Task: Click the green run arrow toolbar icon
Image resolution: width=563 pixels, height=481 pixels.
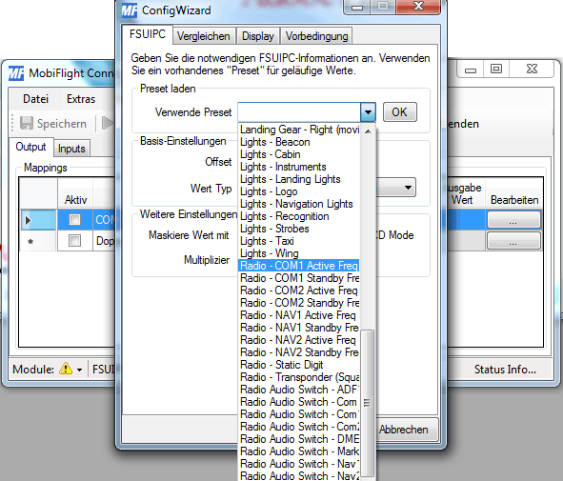Action: click(108, 123)
